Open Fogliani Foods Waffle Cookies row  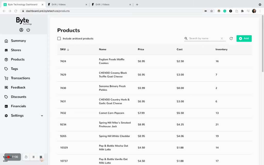click(154, 61)
